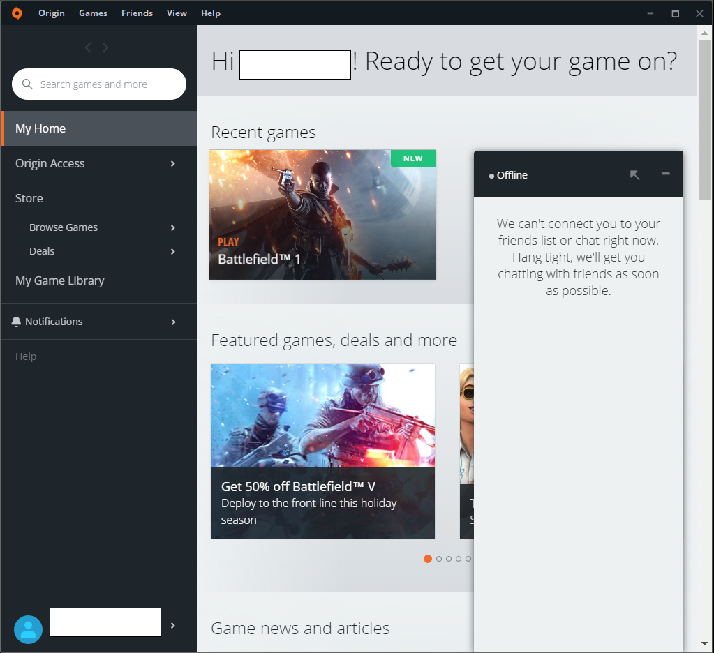This screenshot has height=653, width=714.
Task: Open the View menu
Action: pos(177,13)
